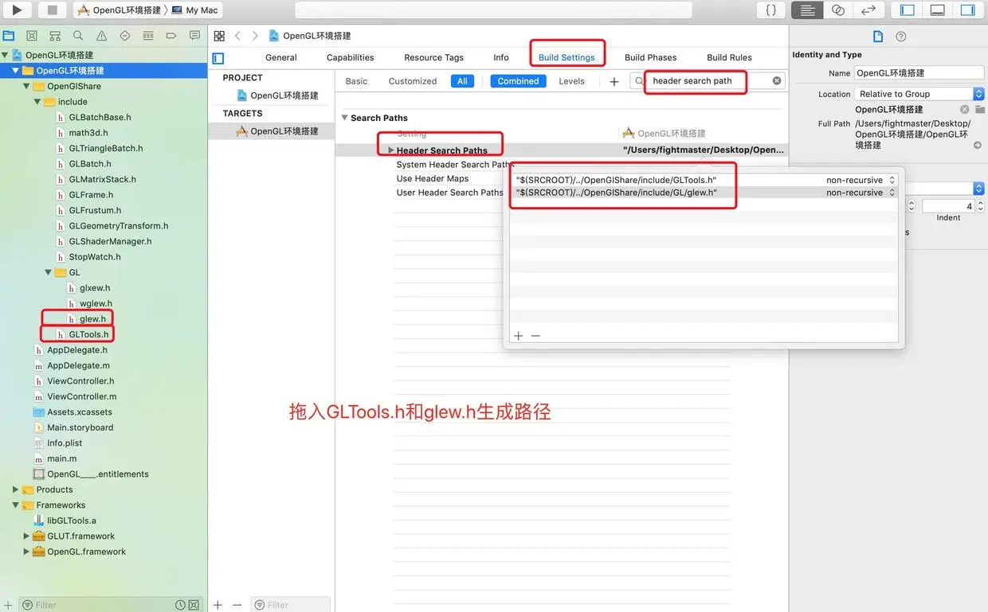
Task: Open the Source Control navigator
Action: [32, 36]
